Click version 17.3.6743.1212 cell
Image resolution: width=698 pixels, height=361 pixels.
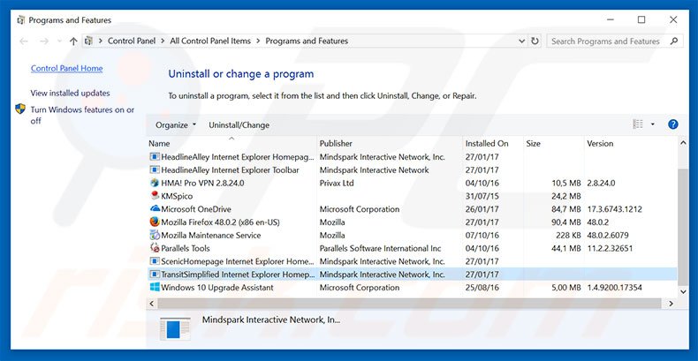pyautogui.click(x=614, y=209)
